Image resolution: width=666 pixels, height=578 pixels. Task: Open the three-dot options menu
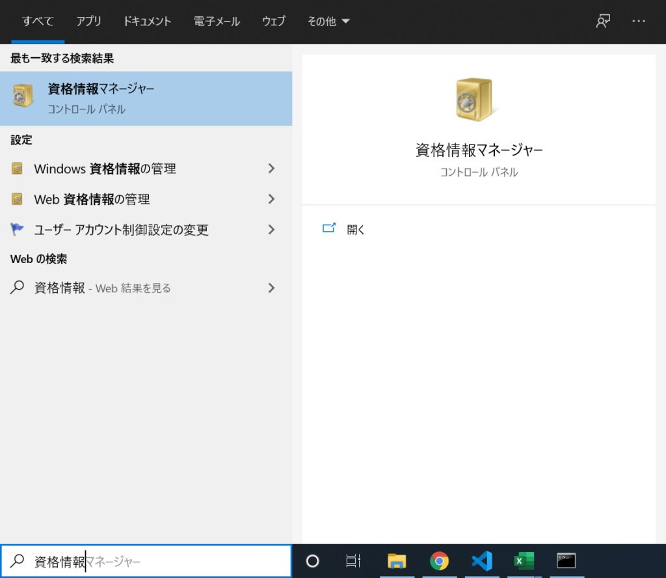pos(639,21)
